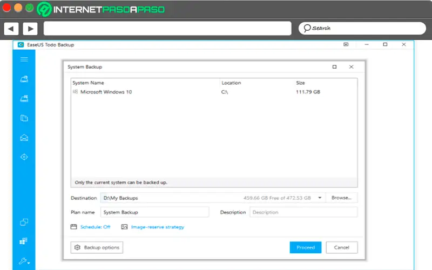Click the Plan name input field
Viewport: 432px width, 270px height.
pos(154,212)
